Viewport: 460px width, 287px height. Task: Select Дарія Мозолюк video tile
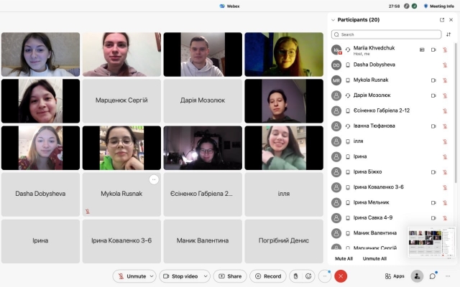203,100
